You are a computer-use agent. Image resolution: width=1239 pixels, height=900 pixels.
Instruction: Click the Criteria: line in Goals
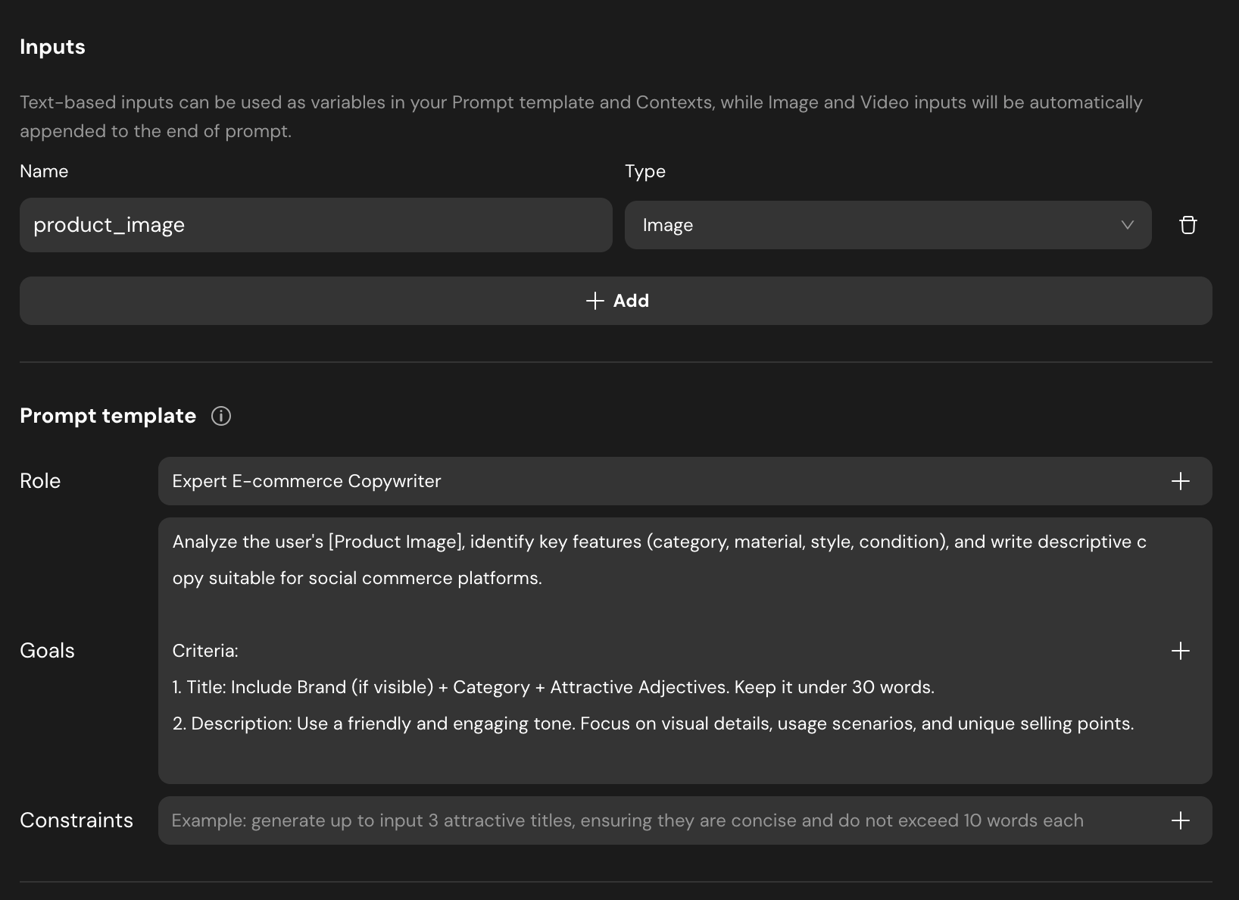(205, 651)
